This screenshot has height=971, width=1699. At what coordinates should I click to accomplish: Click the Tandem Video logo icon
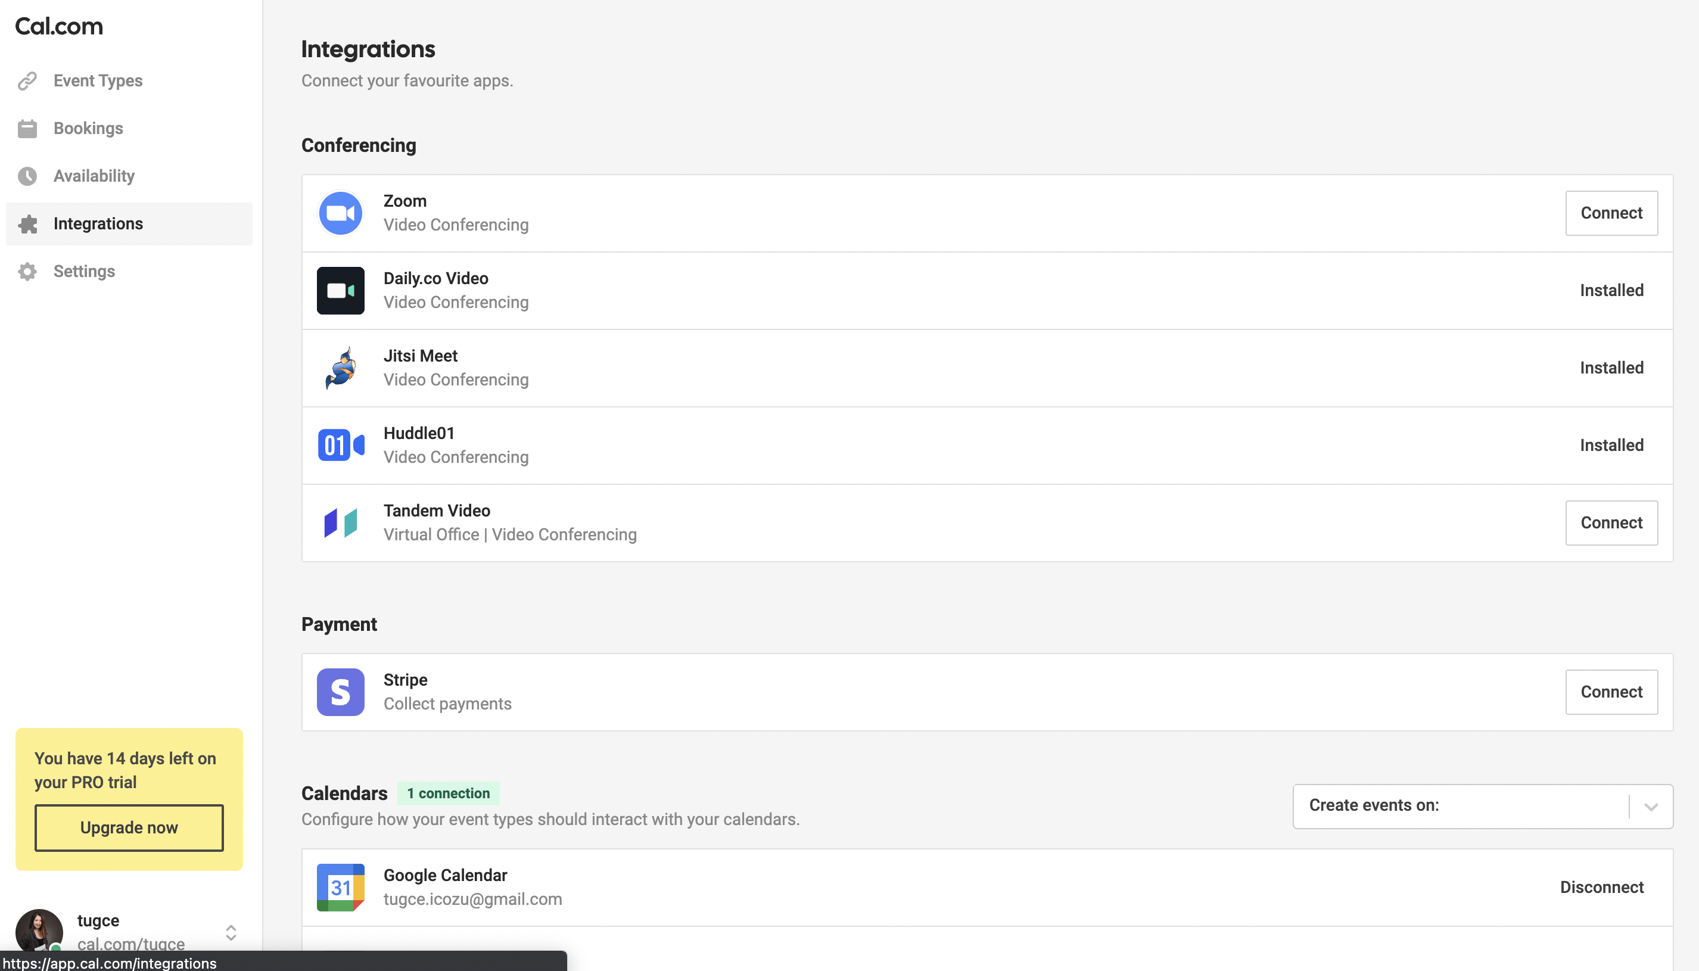point(340,523)
